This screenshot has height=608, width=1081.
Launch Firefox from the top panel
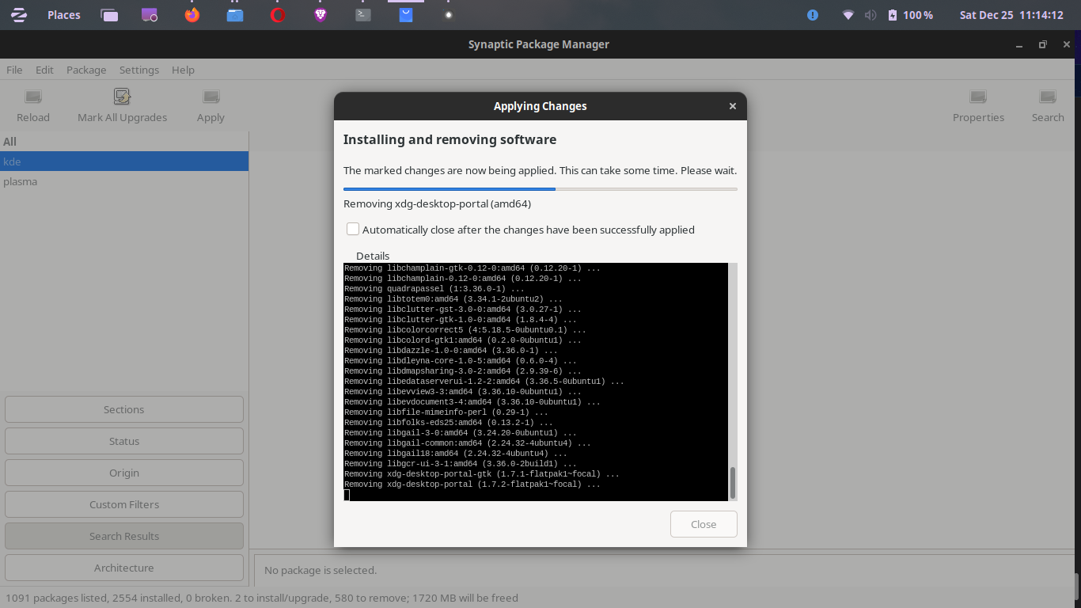pyautogui.click(x=192, y=15)
